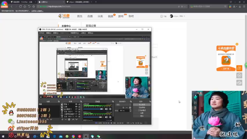Image resolution: width=247 pixels, height=139 pixels.
Task: Open the 鱼吧 link in Douyu navigation
Action: click(x=131, y=16)
